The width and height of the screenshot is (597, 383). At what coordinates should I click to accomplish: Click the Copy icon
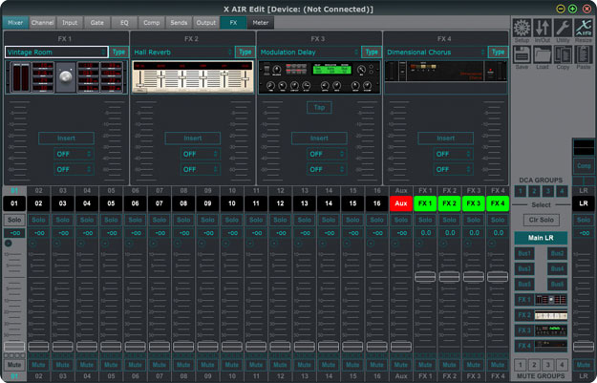(x=563, y=55)
